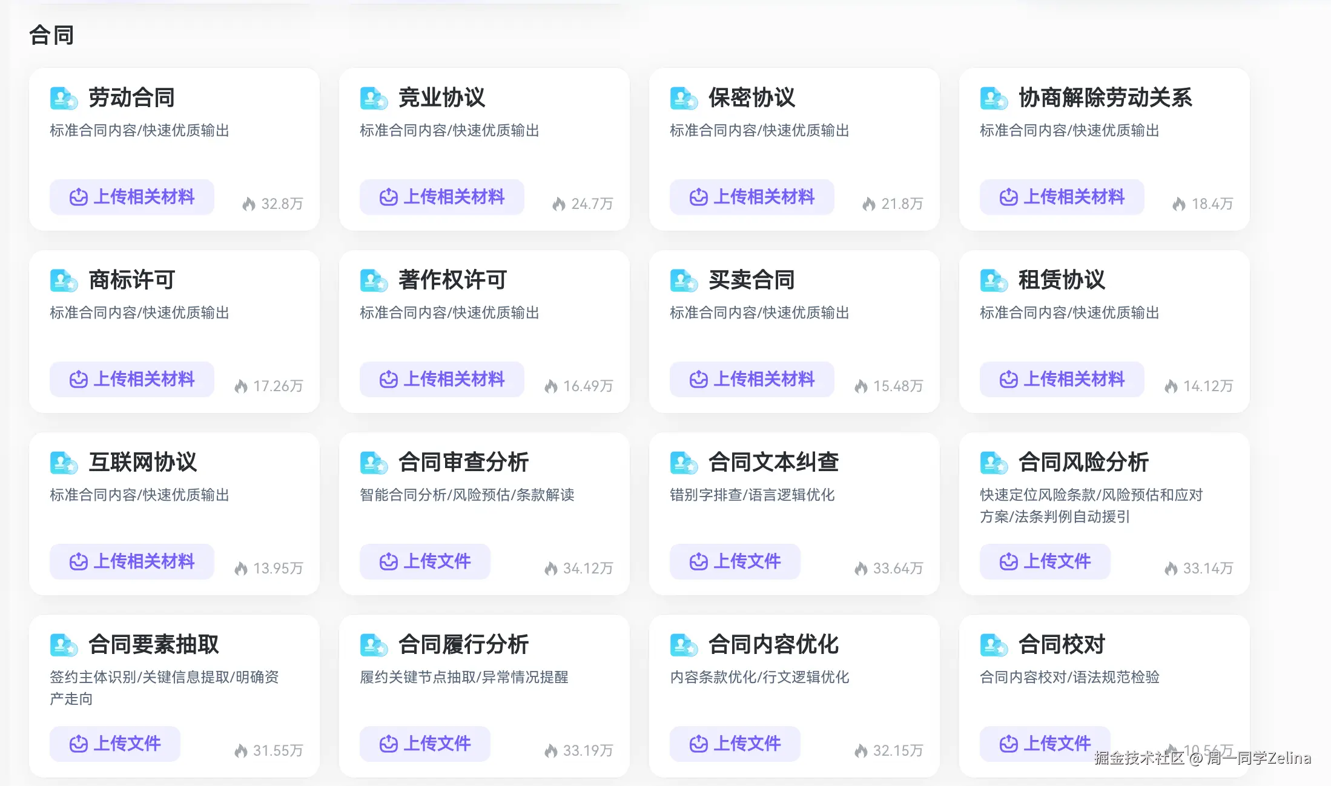
Task: Click the 合同校对 card icon
Action: coord(994,645)
